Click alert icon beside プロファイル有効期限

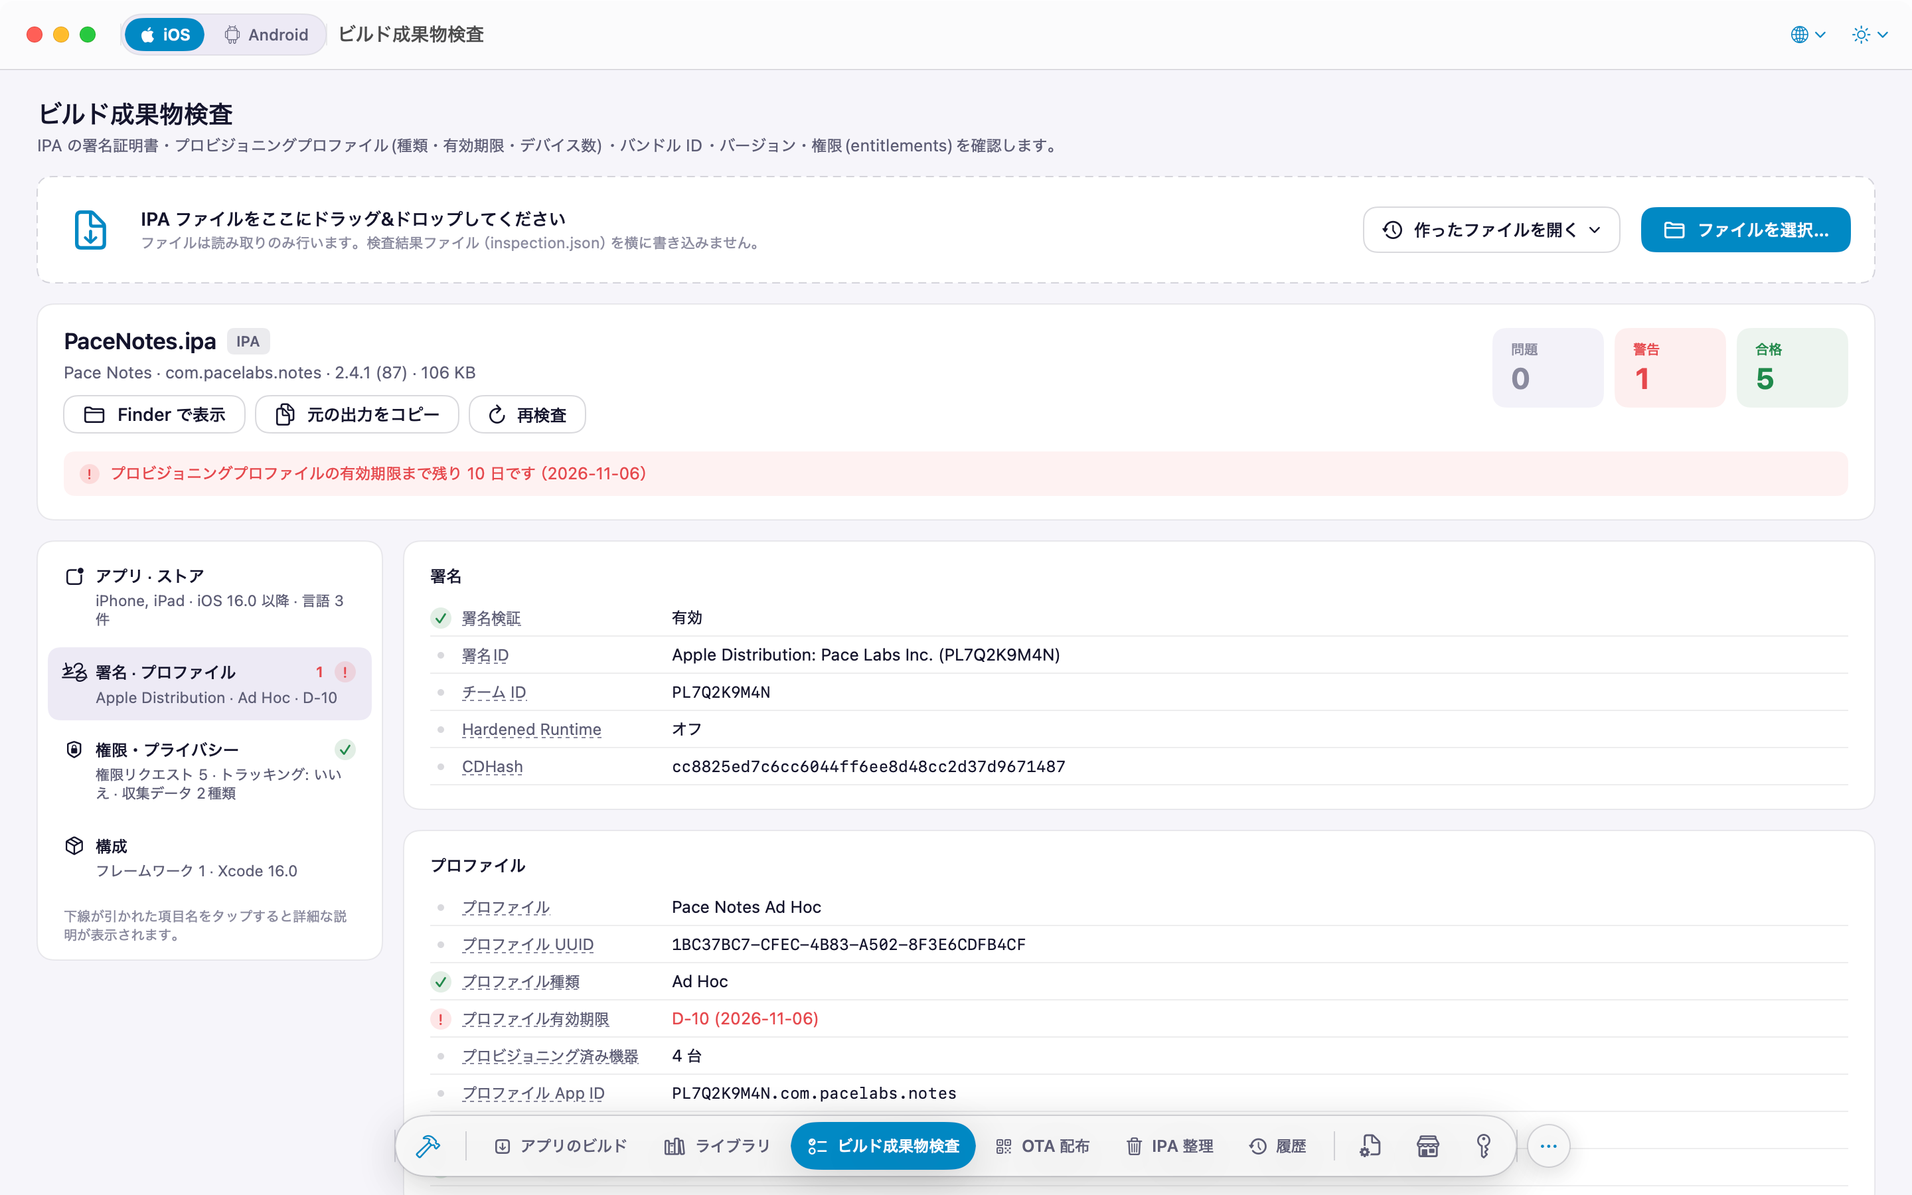click(x=441, y=1020)
